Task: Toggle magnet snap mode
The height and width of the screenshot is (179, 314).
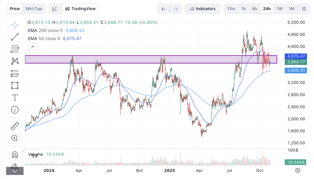Action: (15, 154)
